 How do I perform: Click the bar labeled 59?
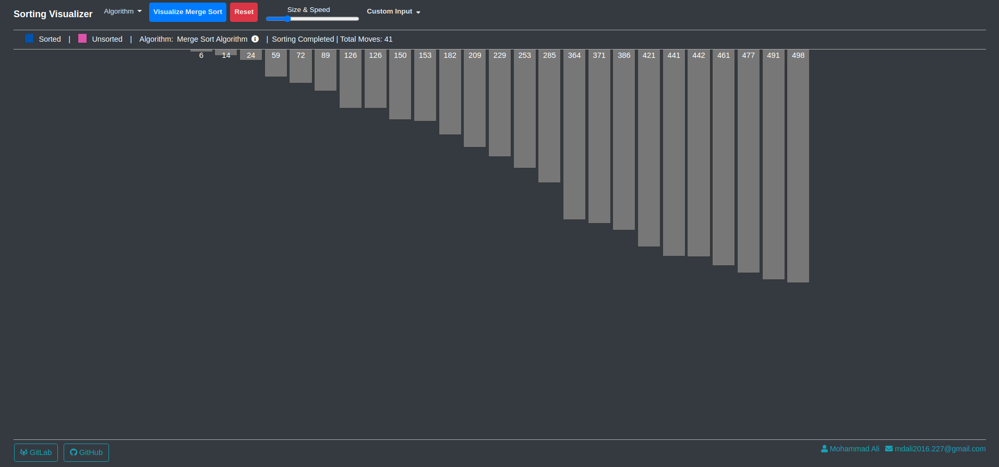tap(276, 63)
